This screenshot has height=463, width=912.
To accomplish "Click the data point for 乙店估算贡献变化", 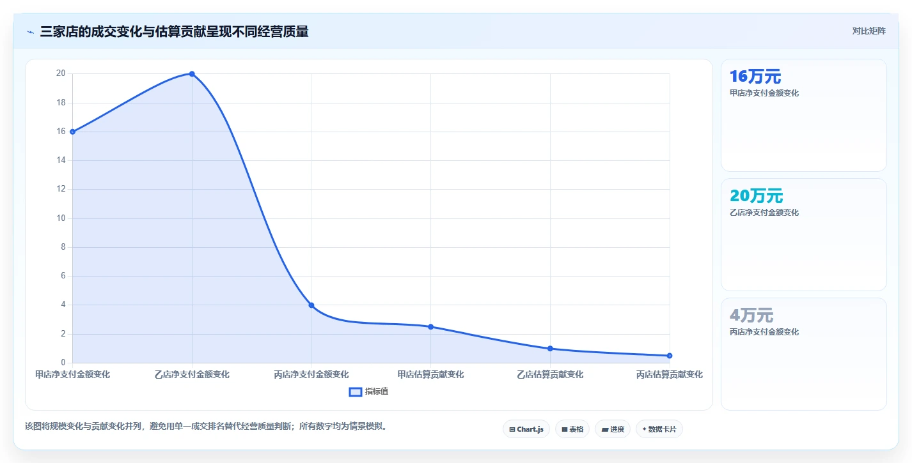I will click(x=550, y=349).
